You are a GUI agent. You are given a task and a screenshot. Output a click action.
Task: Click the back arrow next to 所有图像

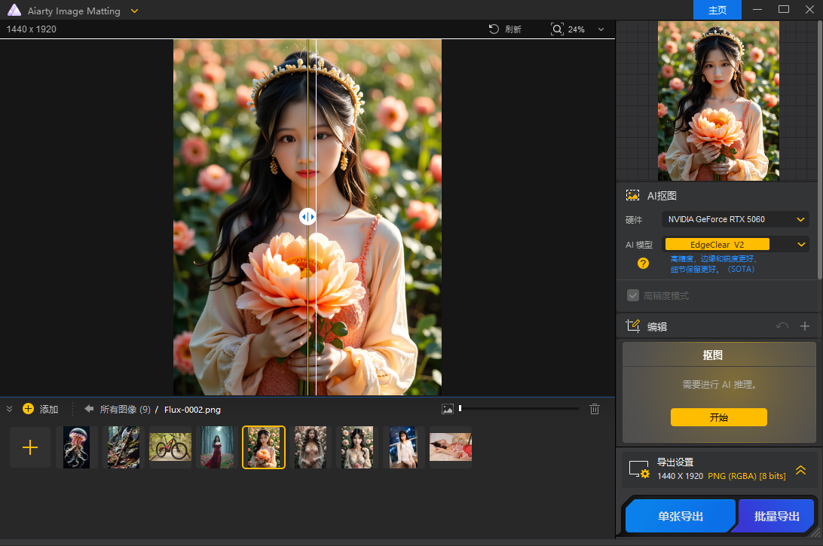point(88,409)
